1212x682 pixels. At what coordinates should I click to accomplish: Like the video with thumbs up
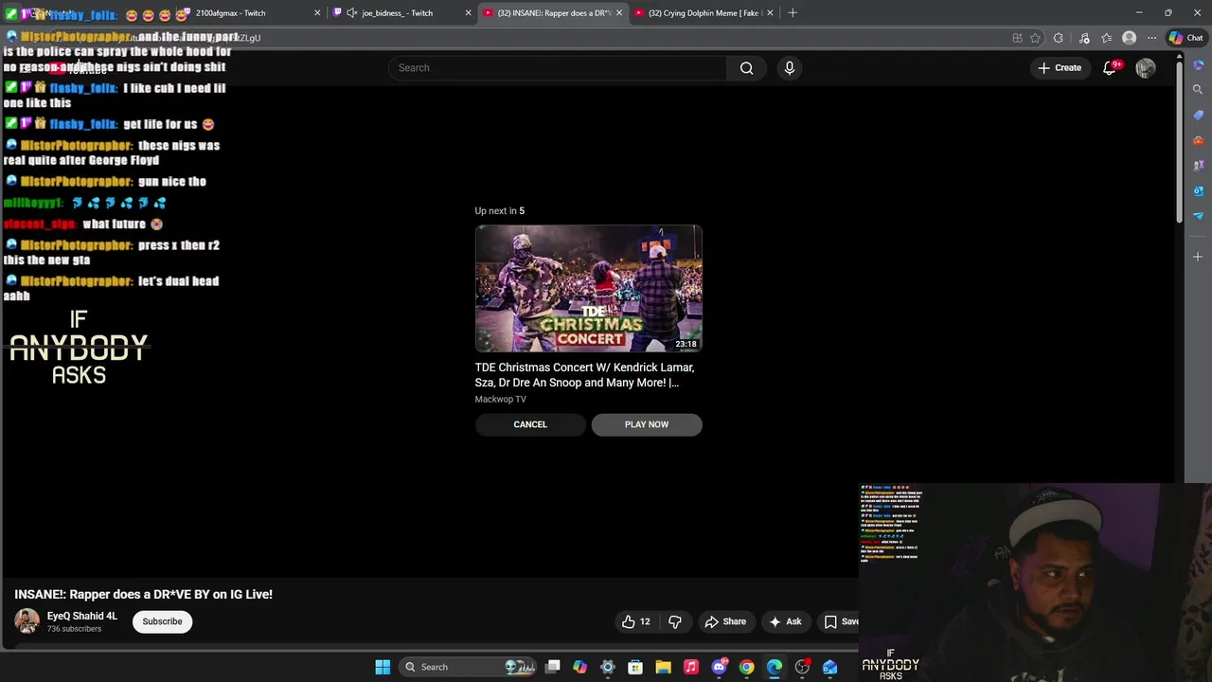pos(637,621)
